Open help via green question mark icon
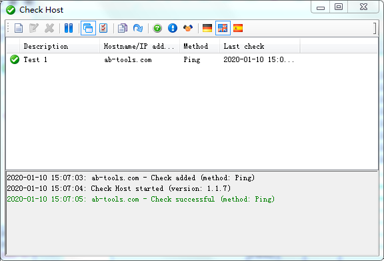Viewport: 384px width, 261px height. (x=157, y=28)
